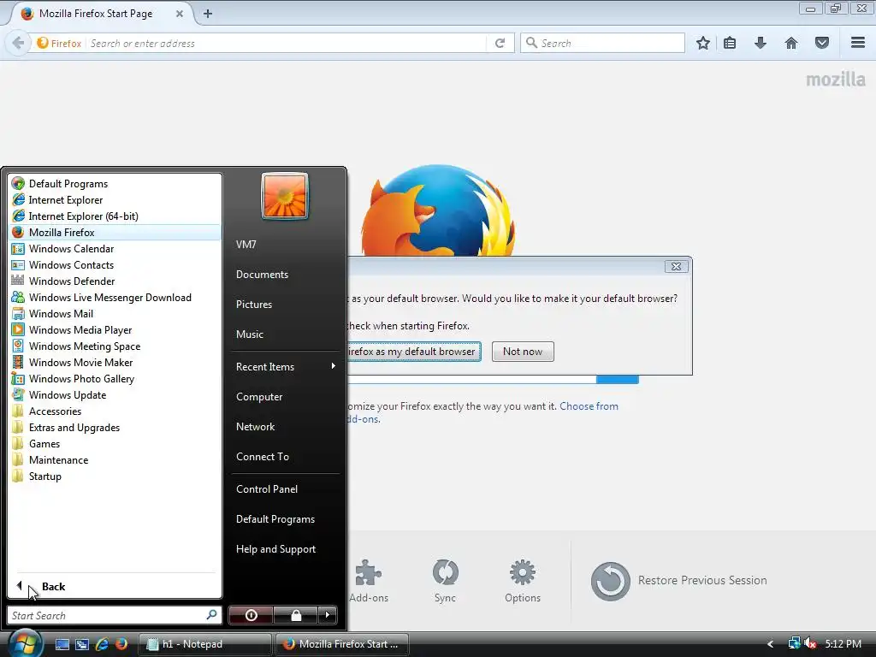Expand the Extras and Upgrades folder

115,428
